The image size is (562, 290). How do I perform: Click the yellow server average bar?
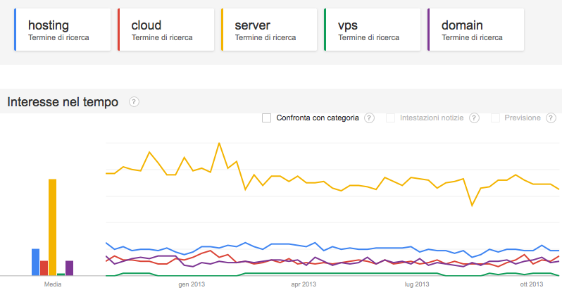(x=52, y=227)
